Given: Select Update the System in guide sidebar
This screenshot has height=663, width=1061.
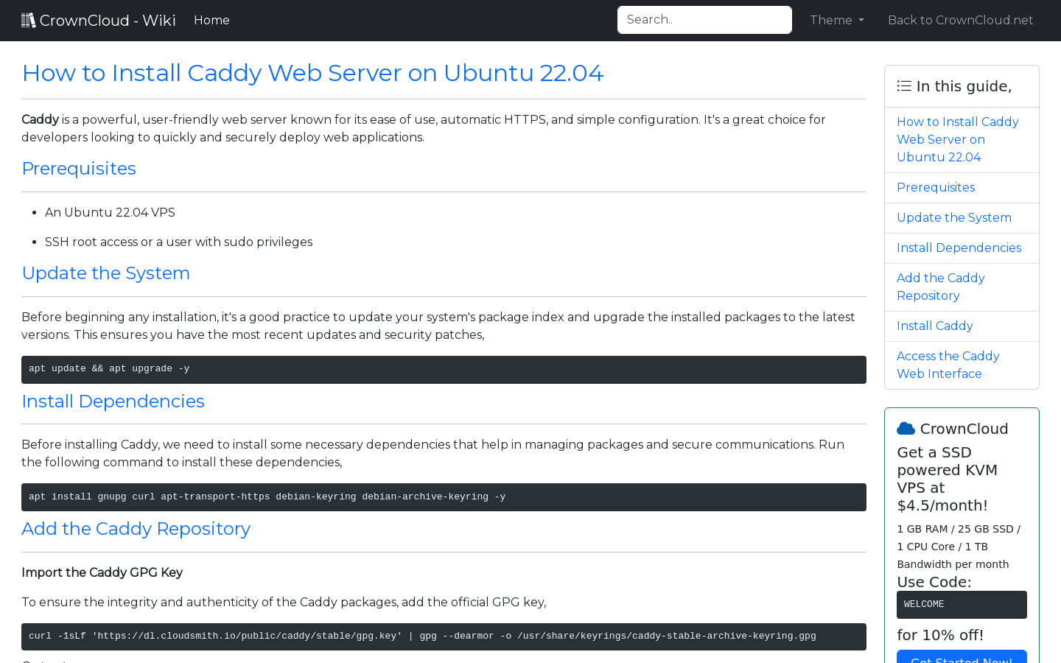Looking at the screenshot, I should pyautogui.click(x=962, y=218).
